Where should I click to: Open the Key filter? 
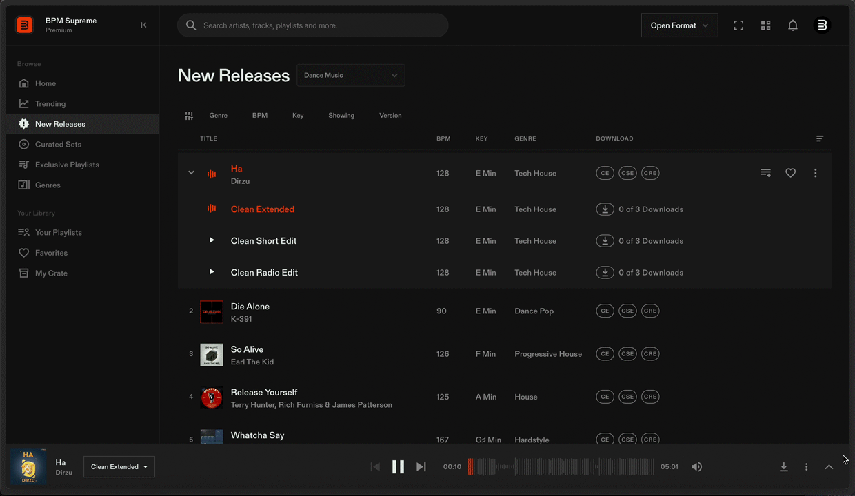[x=298, y=116]
